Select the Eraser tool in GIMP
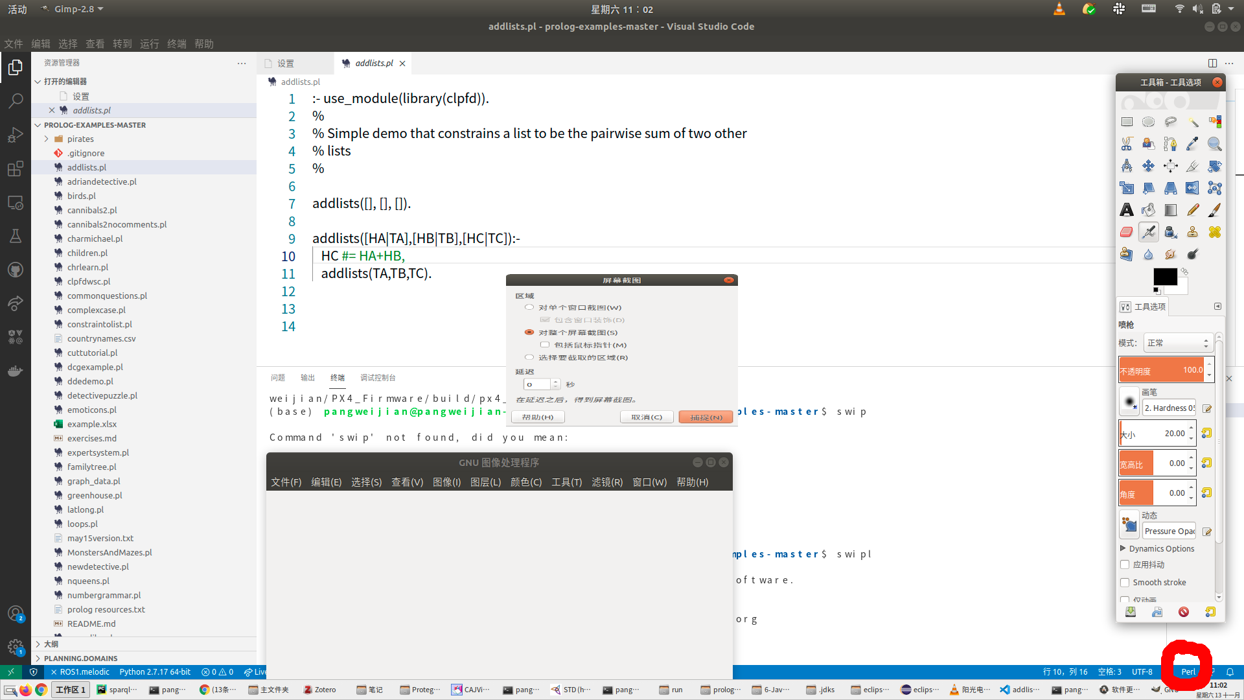The height and width of the screenshot is (700, 1244). 1127,231
